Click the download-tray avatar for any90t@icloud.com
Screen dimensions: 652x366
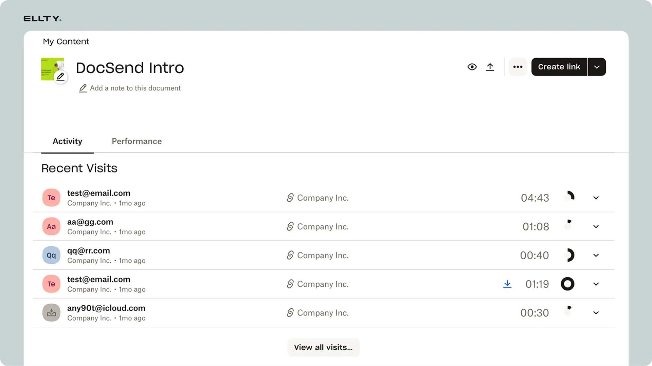coord(51,313)
